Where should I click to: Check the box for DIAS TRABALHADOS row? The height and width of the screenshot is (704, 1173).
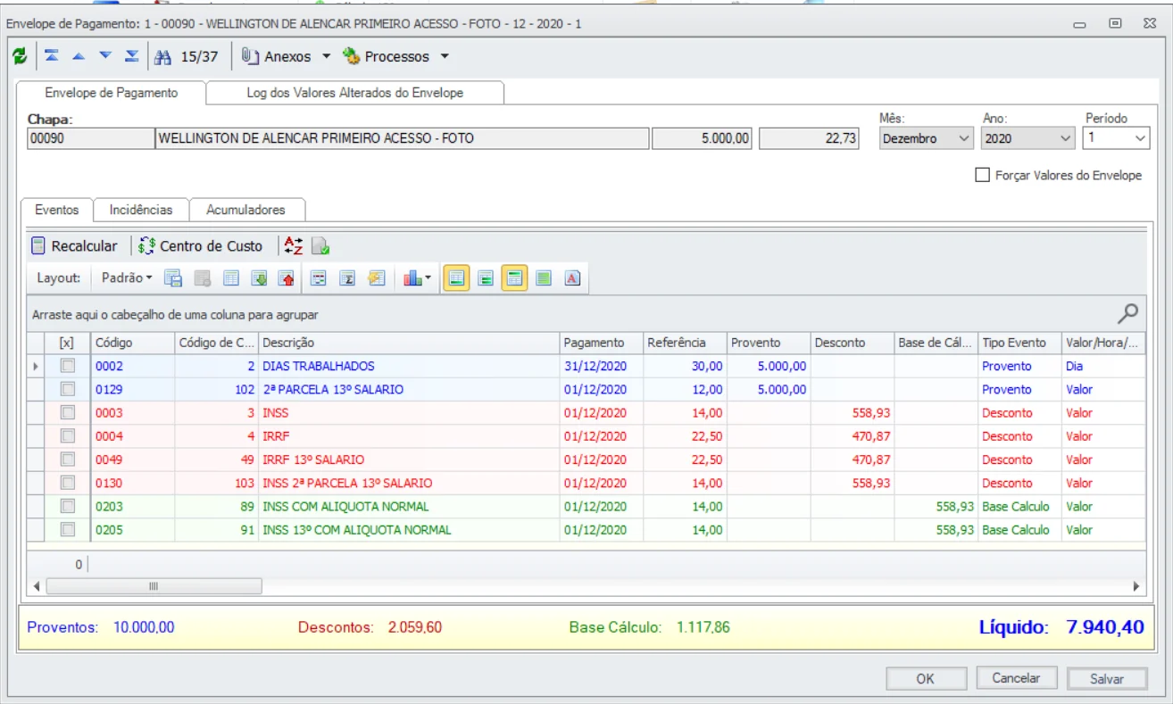tap(67, 366)
